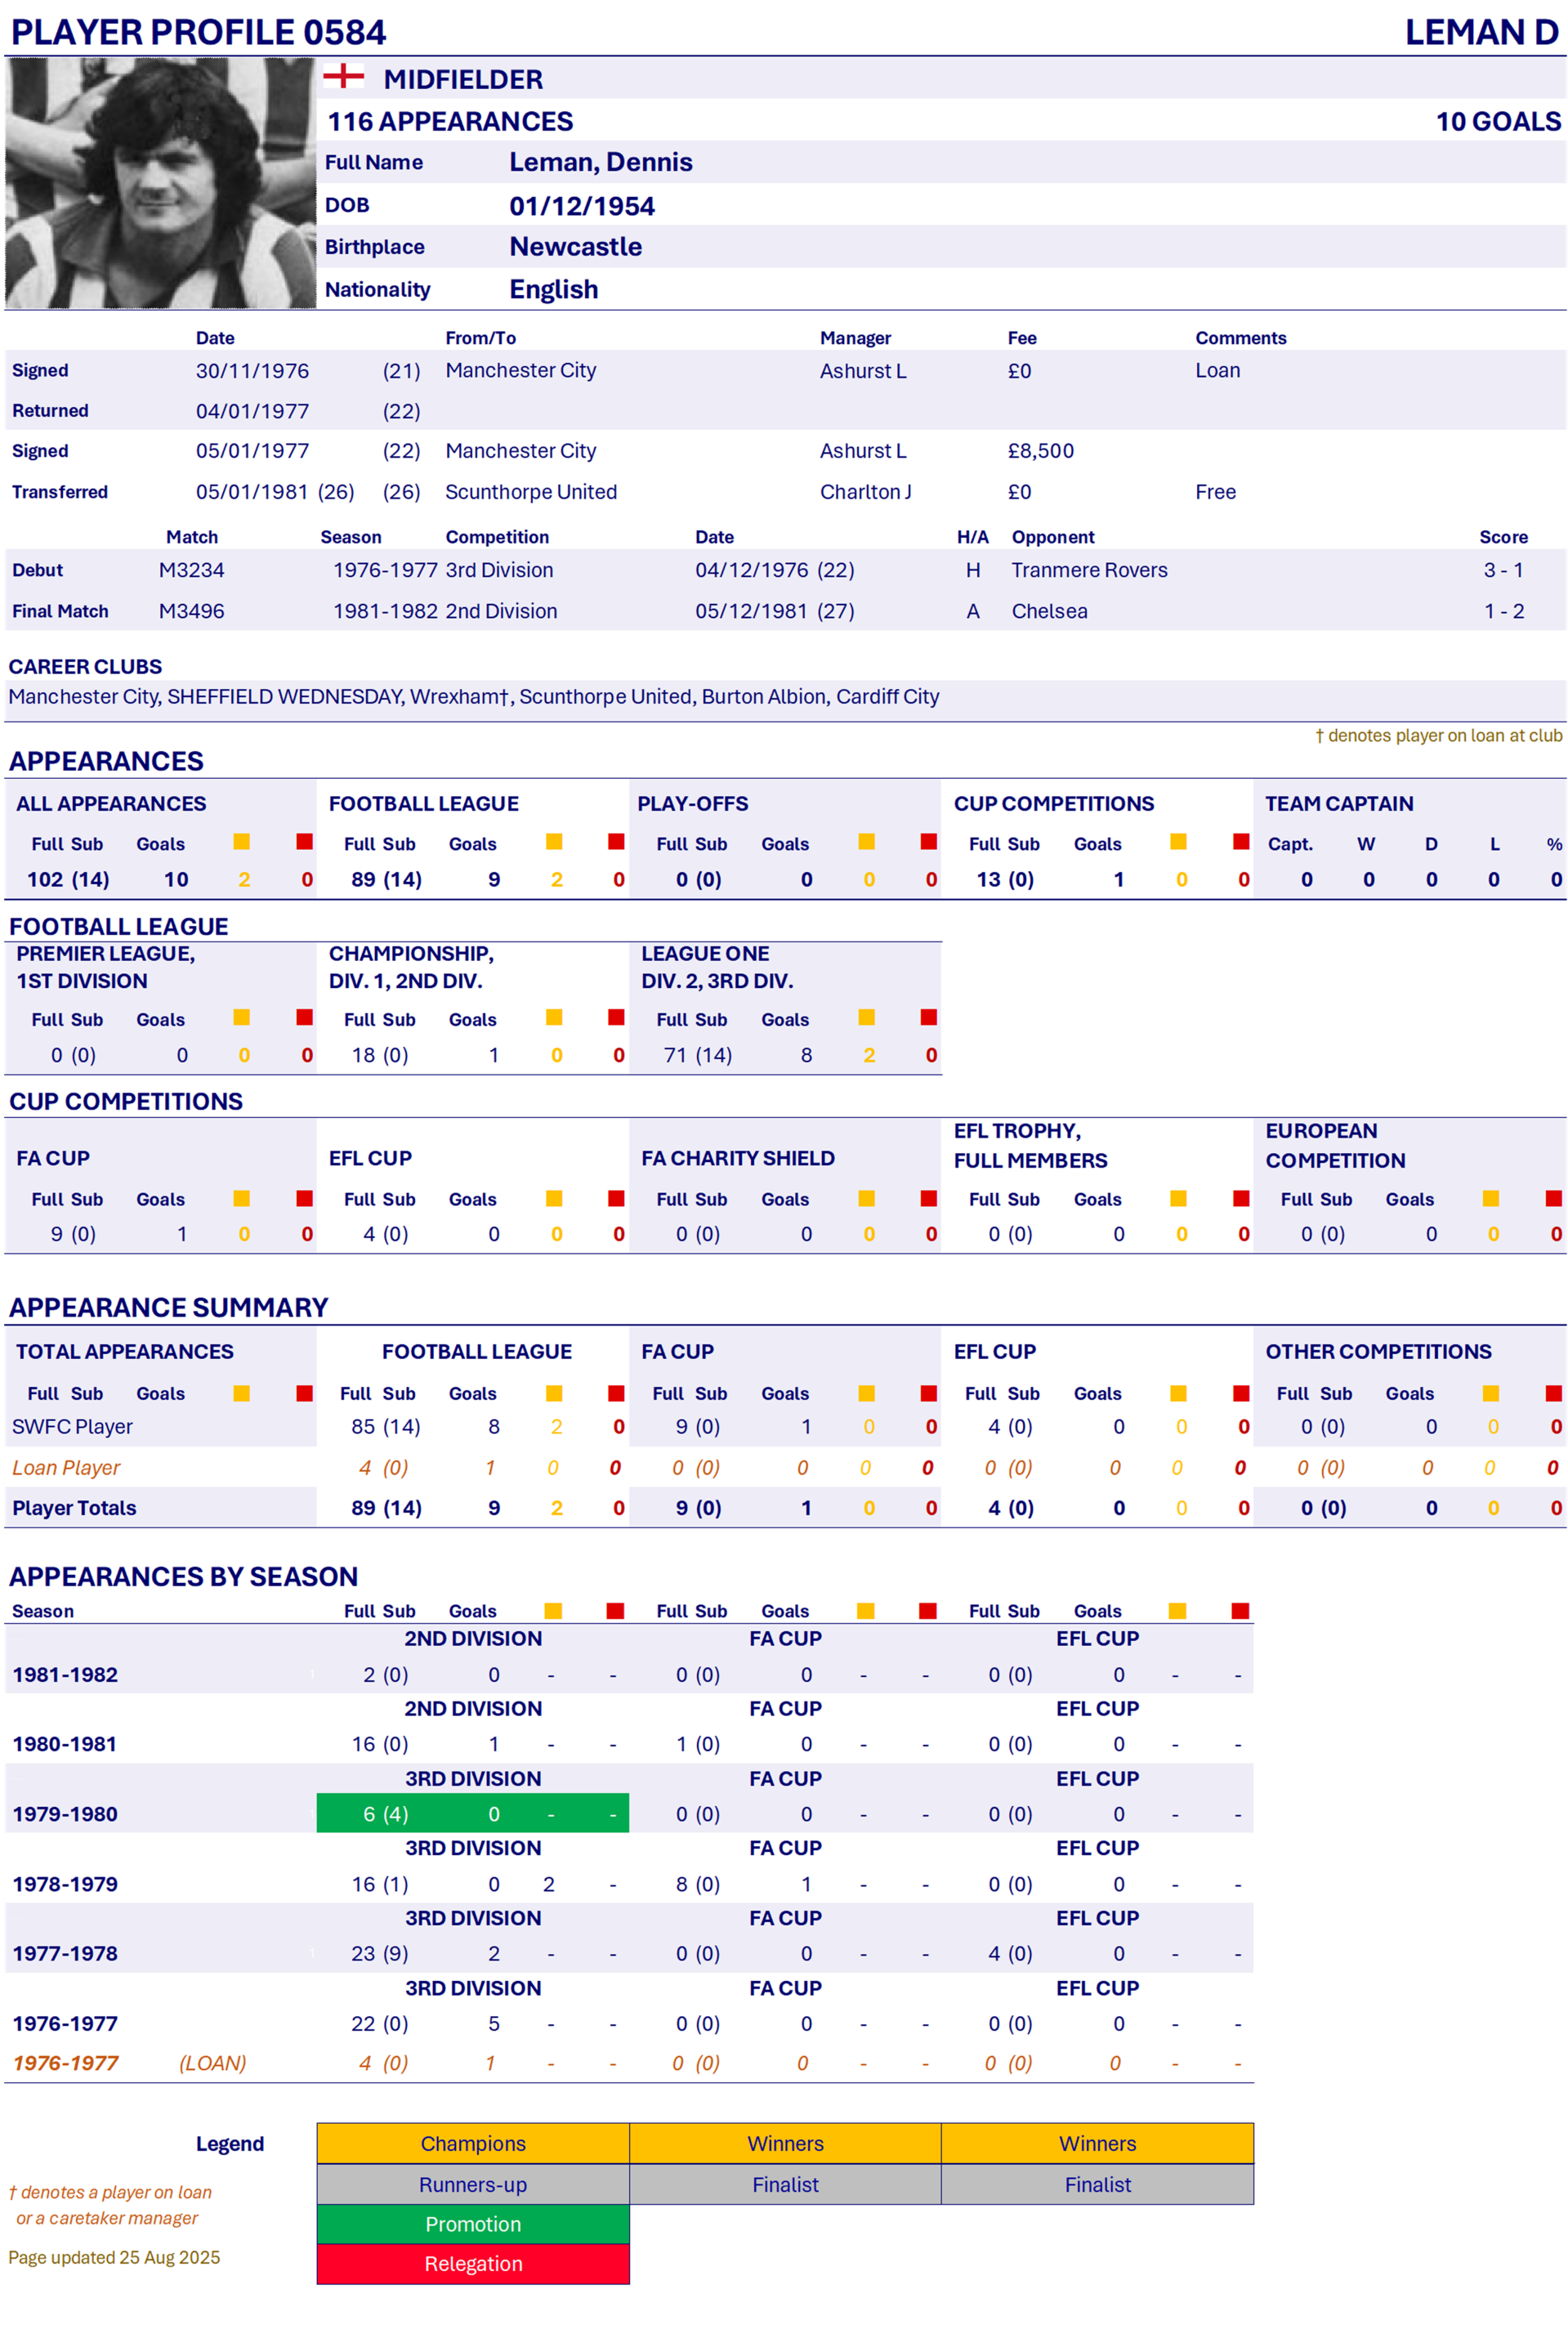Click the yellow card icon under European Competition
The width and height of the screenshot is (1568, 2325).
[x=1491, y=1198]
